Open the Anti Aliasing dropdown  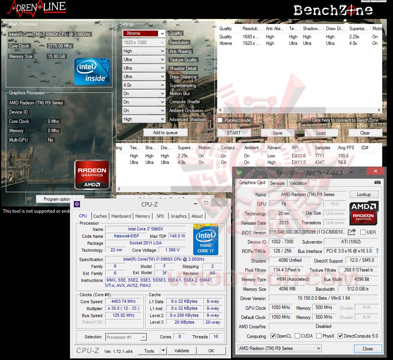coord(144,51)
